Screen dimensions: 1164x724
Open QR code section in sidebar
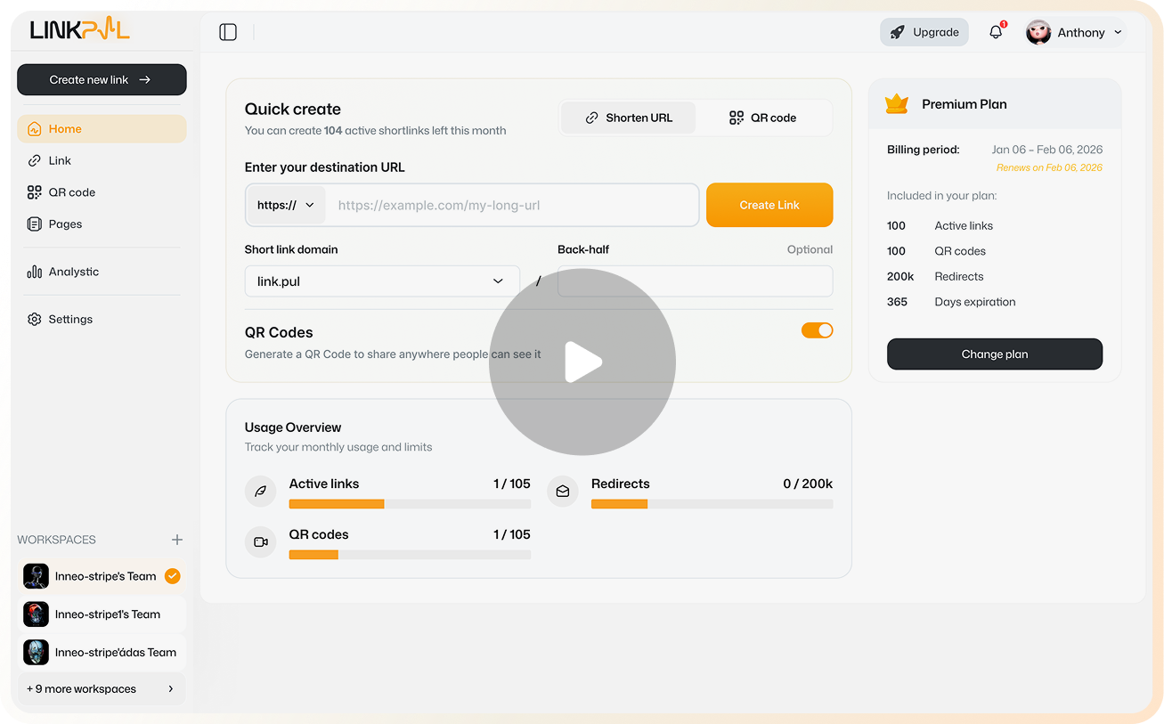(x=102, y=192)
